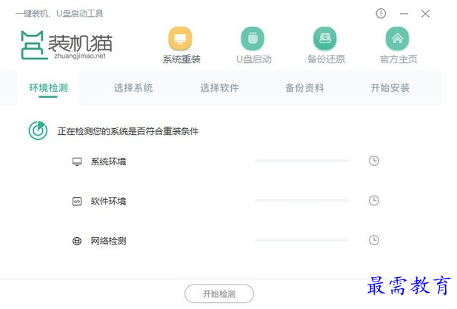
Task: Open the 选择软件 tab
Action: click(x=219, y=87)
